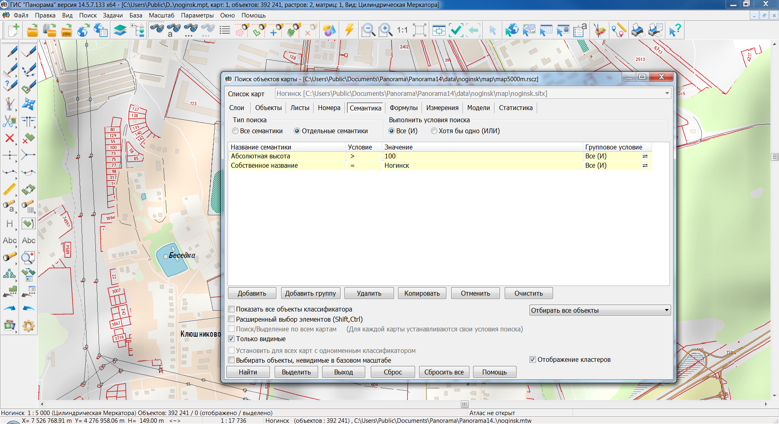Click the map layers stack icon
Screen dimensions: 779x424
click(x=120, y=30)
